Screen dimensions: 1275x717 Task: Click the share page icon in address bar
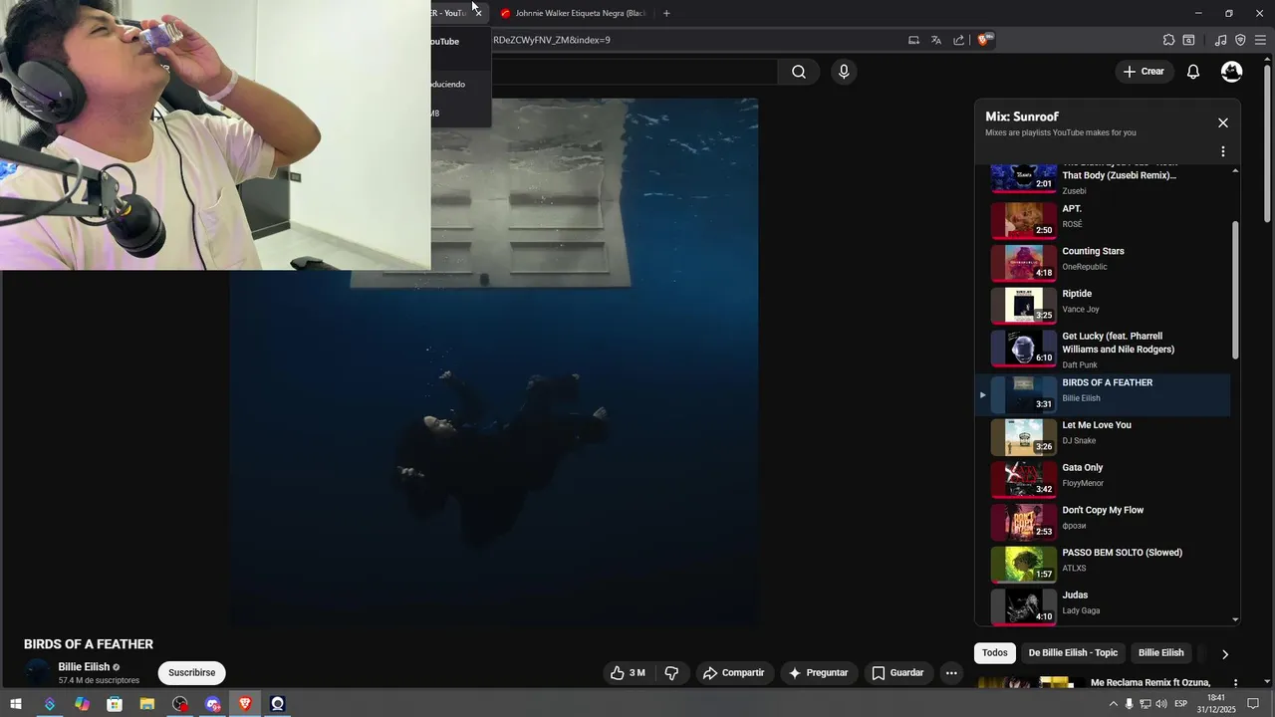pos(959,40)
